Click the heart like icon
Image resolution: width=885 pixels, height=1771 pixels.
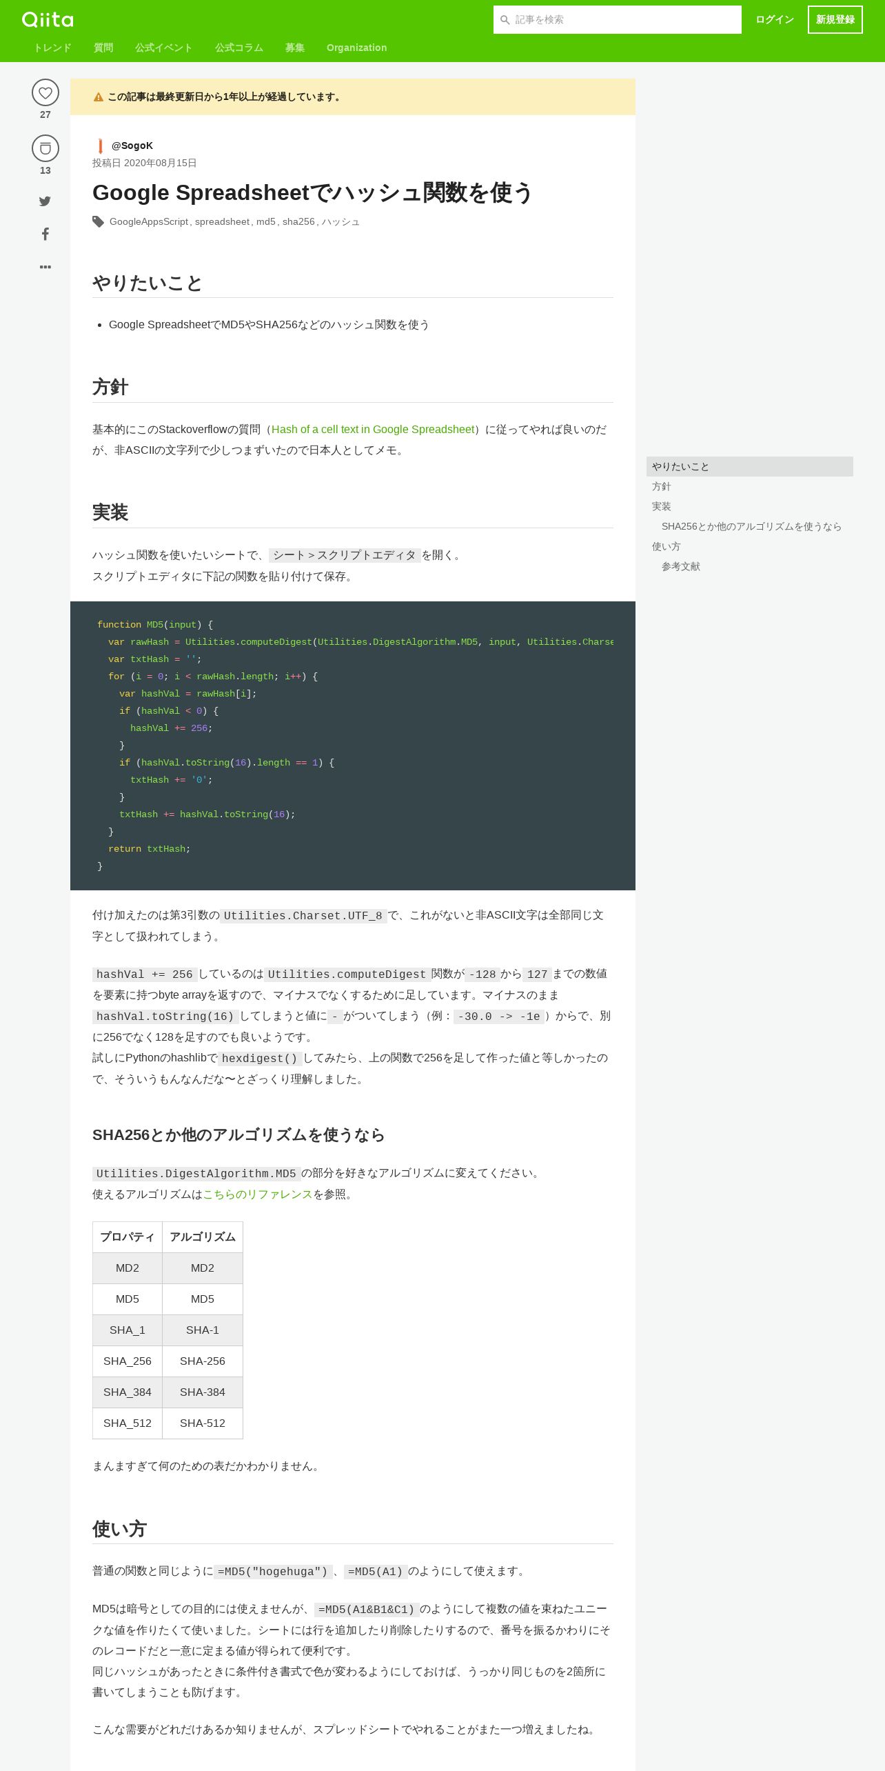click(45, 92)
